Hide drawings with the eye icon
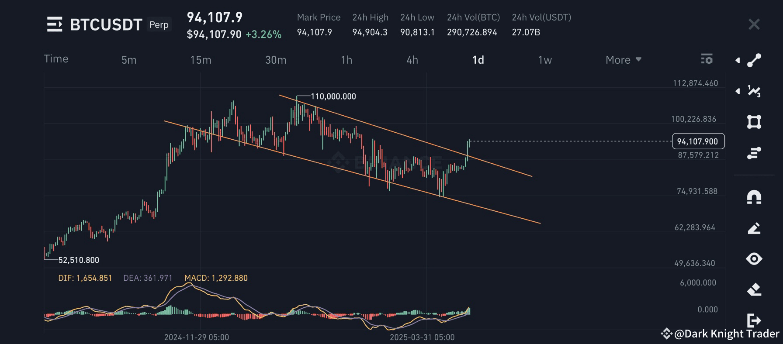 754,259
